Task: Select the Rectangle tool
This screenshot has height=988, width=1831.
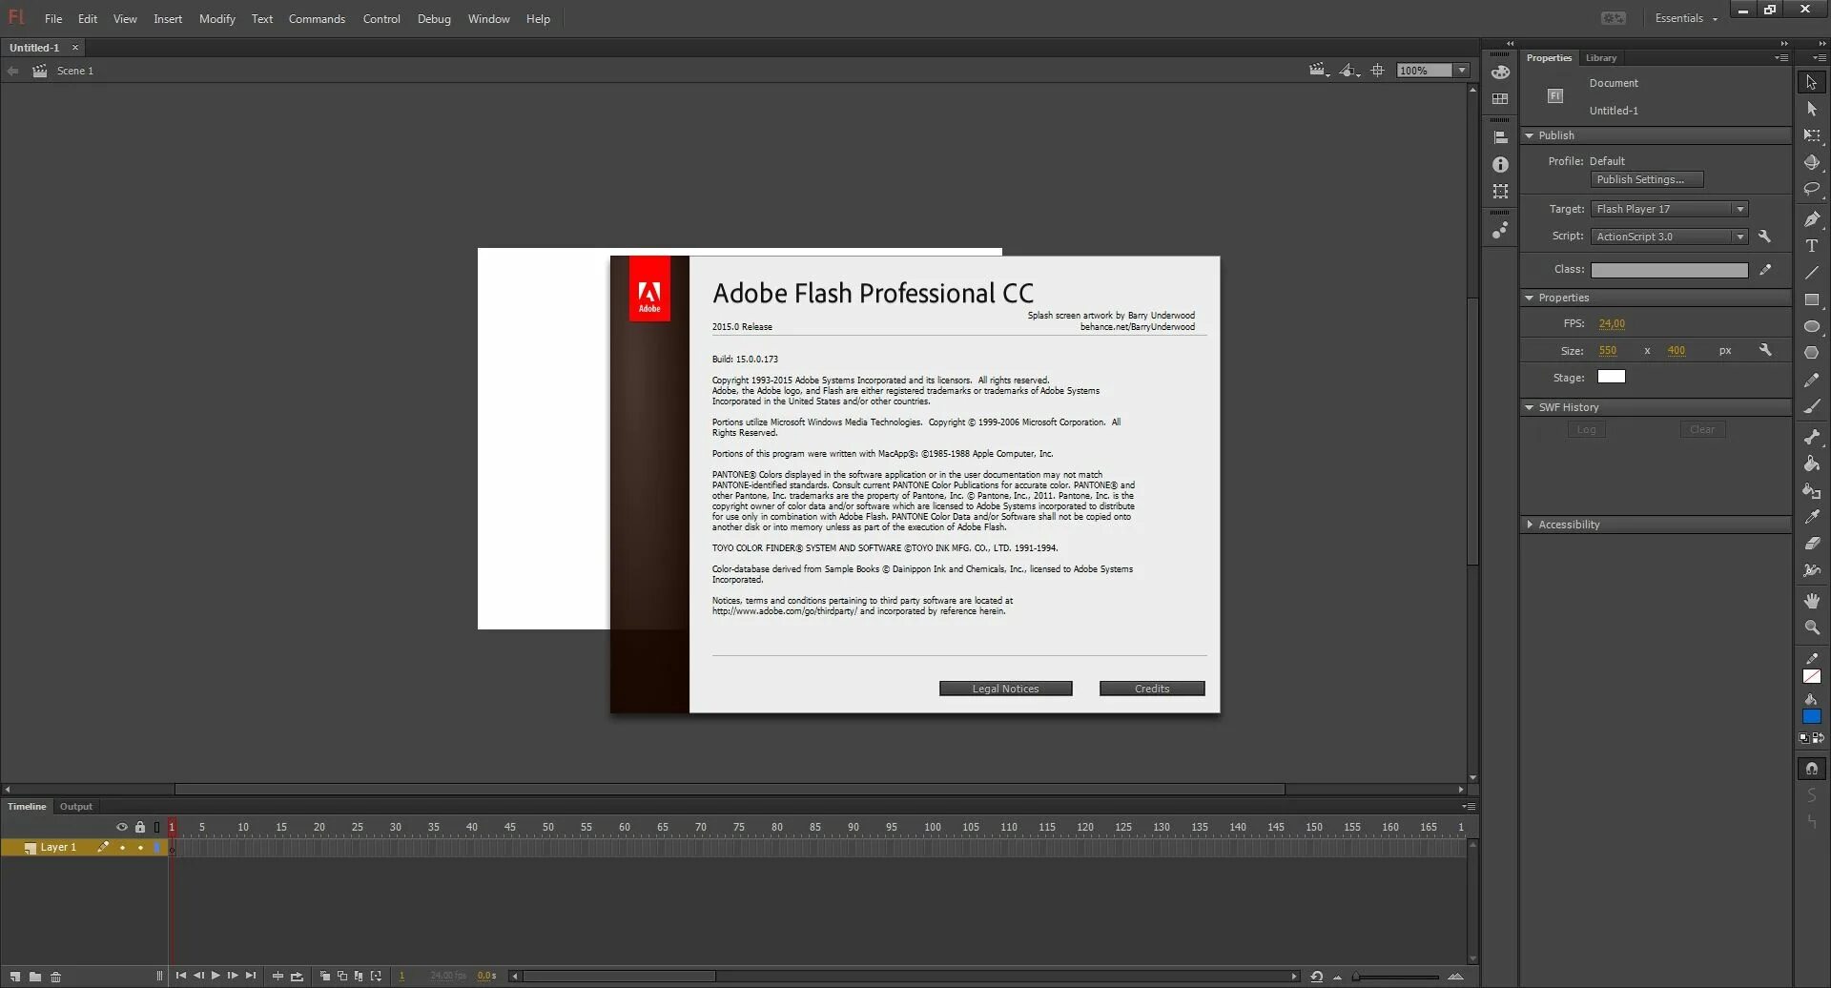Action: [x=1812, y=299]
